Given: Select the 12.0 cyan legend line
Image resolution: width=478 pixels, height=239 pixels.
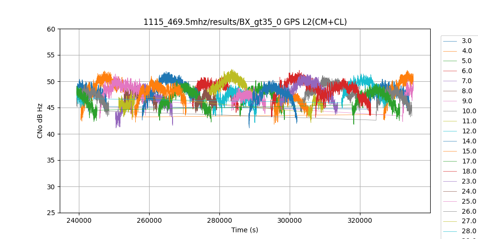Looking at the screenshot, I should (451, 131).
